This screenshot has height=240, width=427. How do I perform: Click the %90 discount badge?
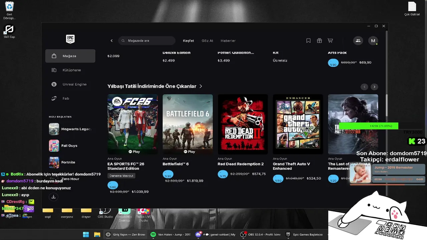(333, 63)
